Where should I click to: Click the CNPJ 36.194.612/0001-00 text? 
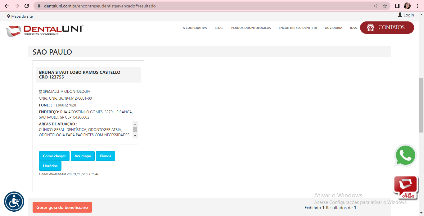tap(65, 98)
